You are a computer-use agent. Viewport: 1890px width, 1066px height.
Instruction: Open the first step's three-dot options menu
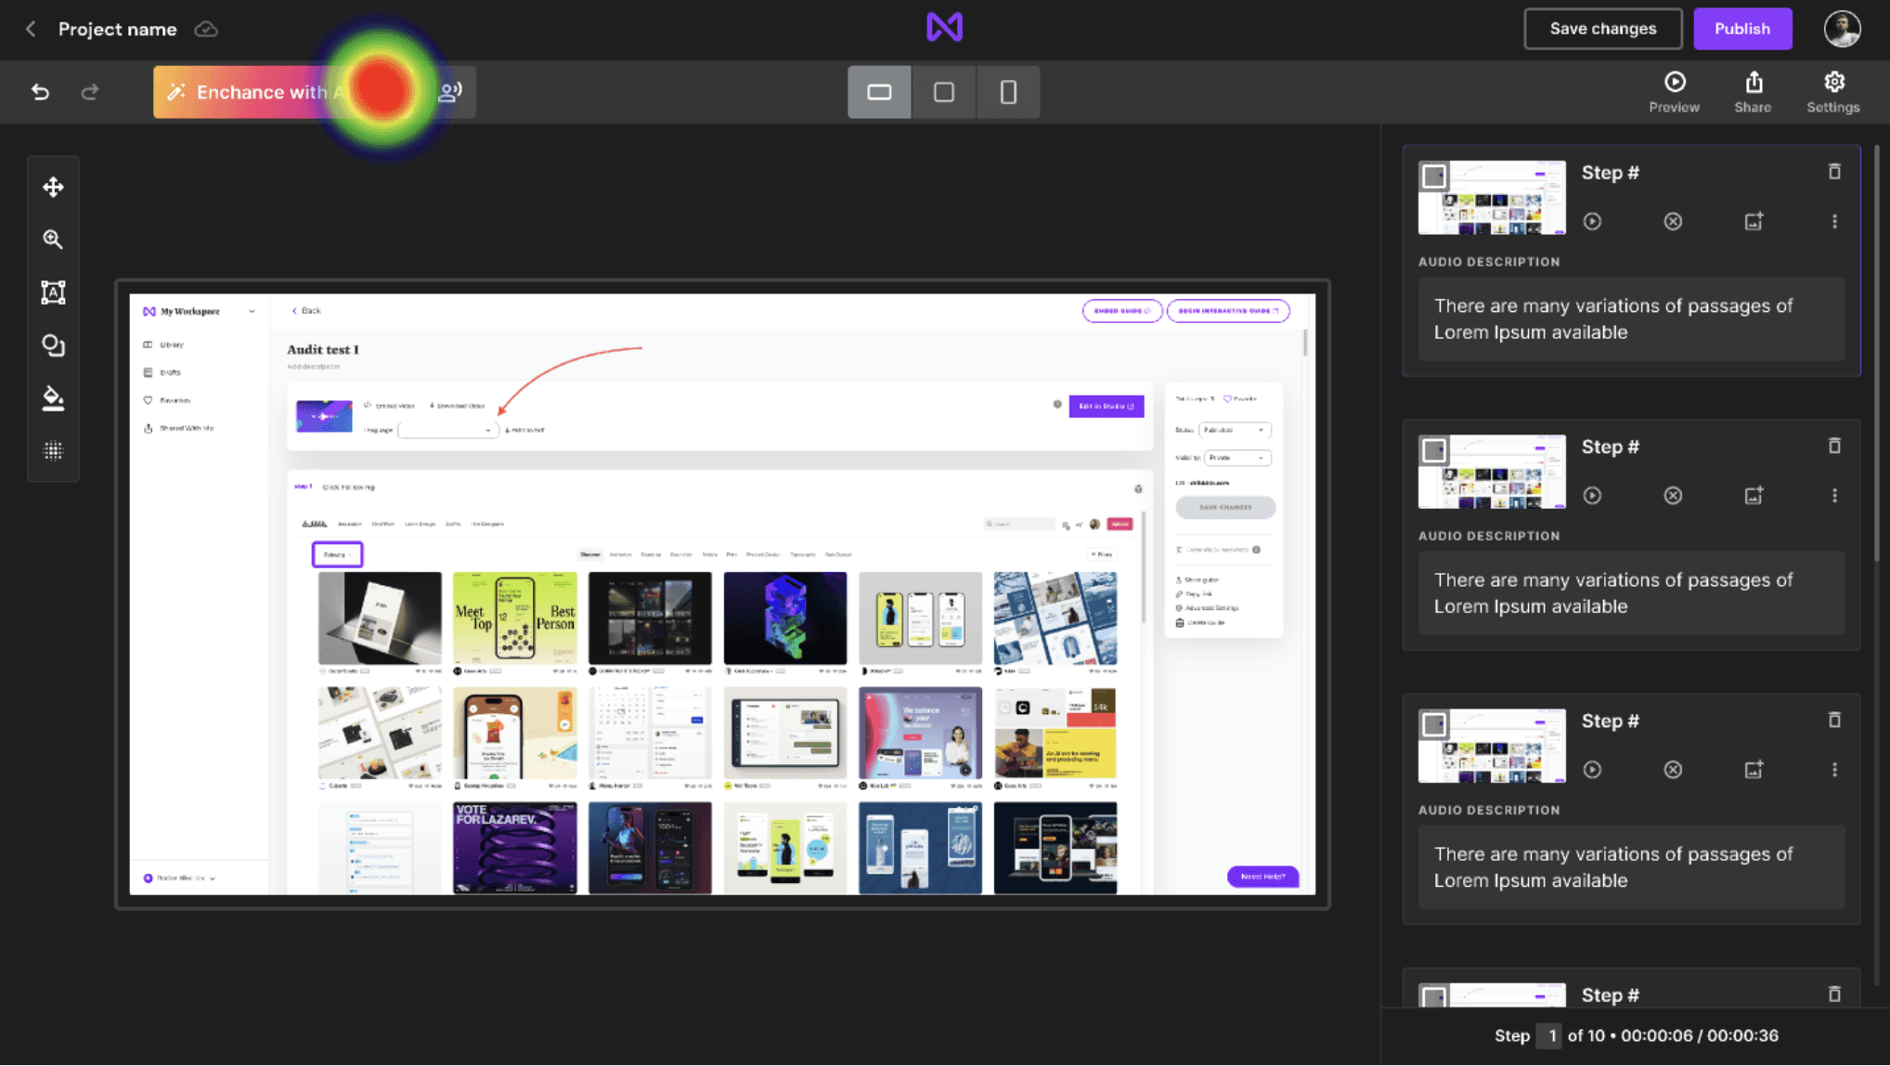[1834, 222]
